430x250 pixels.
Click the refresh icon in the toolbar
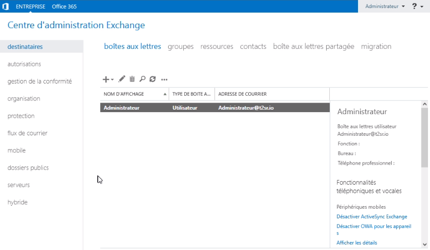(x=153, y=79)
